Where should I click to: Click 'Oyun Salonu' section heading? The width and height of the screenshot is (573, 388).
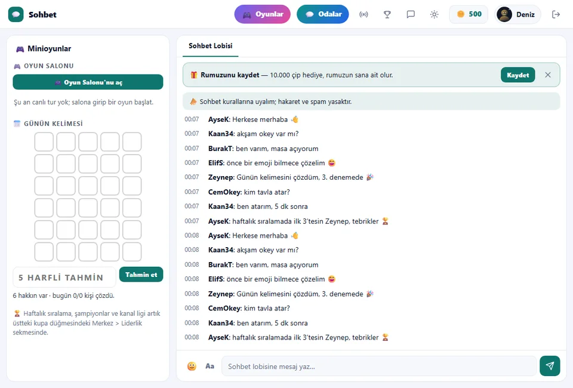[48, 66]
